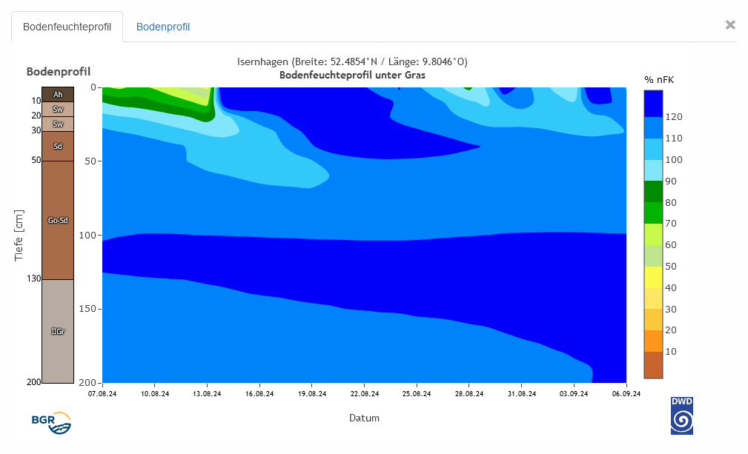The height and width of the screenshot is (454, 748).
Task: Select the Sd soil horizon block
Action: [x=58, y=146]
